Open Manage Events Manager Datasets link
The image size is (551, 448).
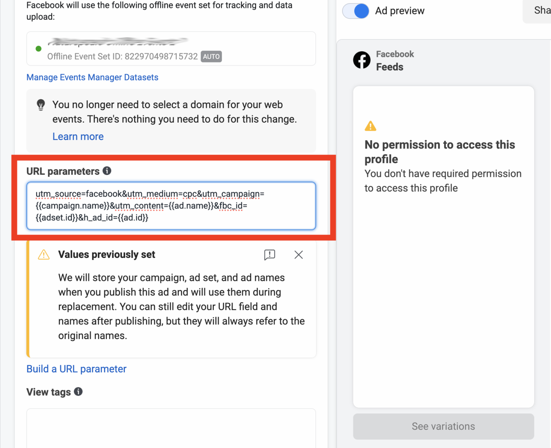tap(92, 77)
